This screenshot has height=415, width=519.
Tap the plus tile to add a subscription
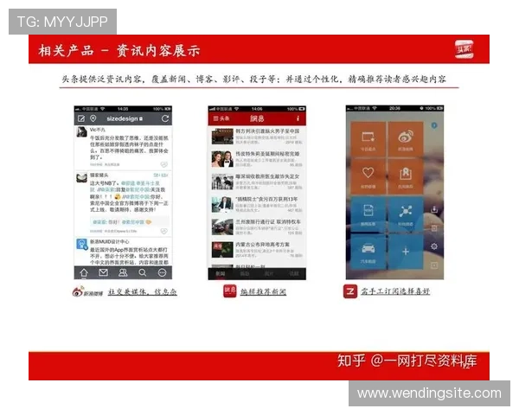pos(406,252)
